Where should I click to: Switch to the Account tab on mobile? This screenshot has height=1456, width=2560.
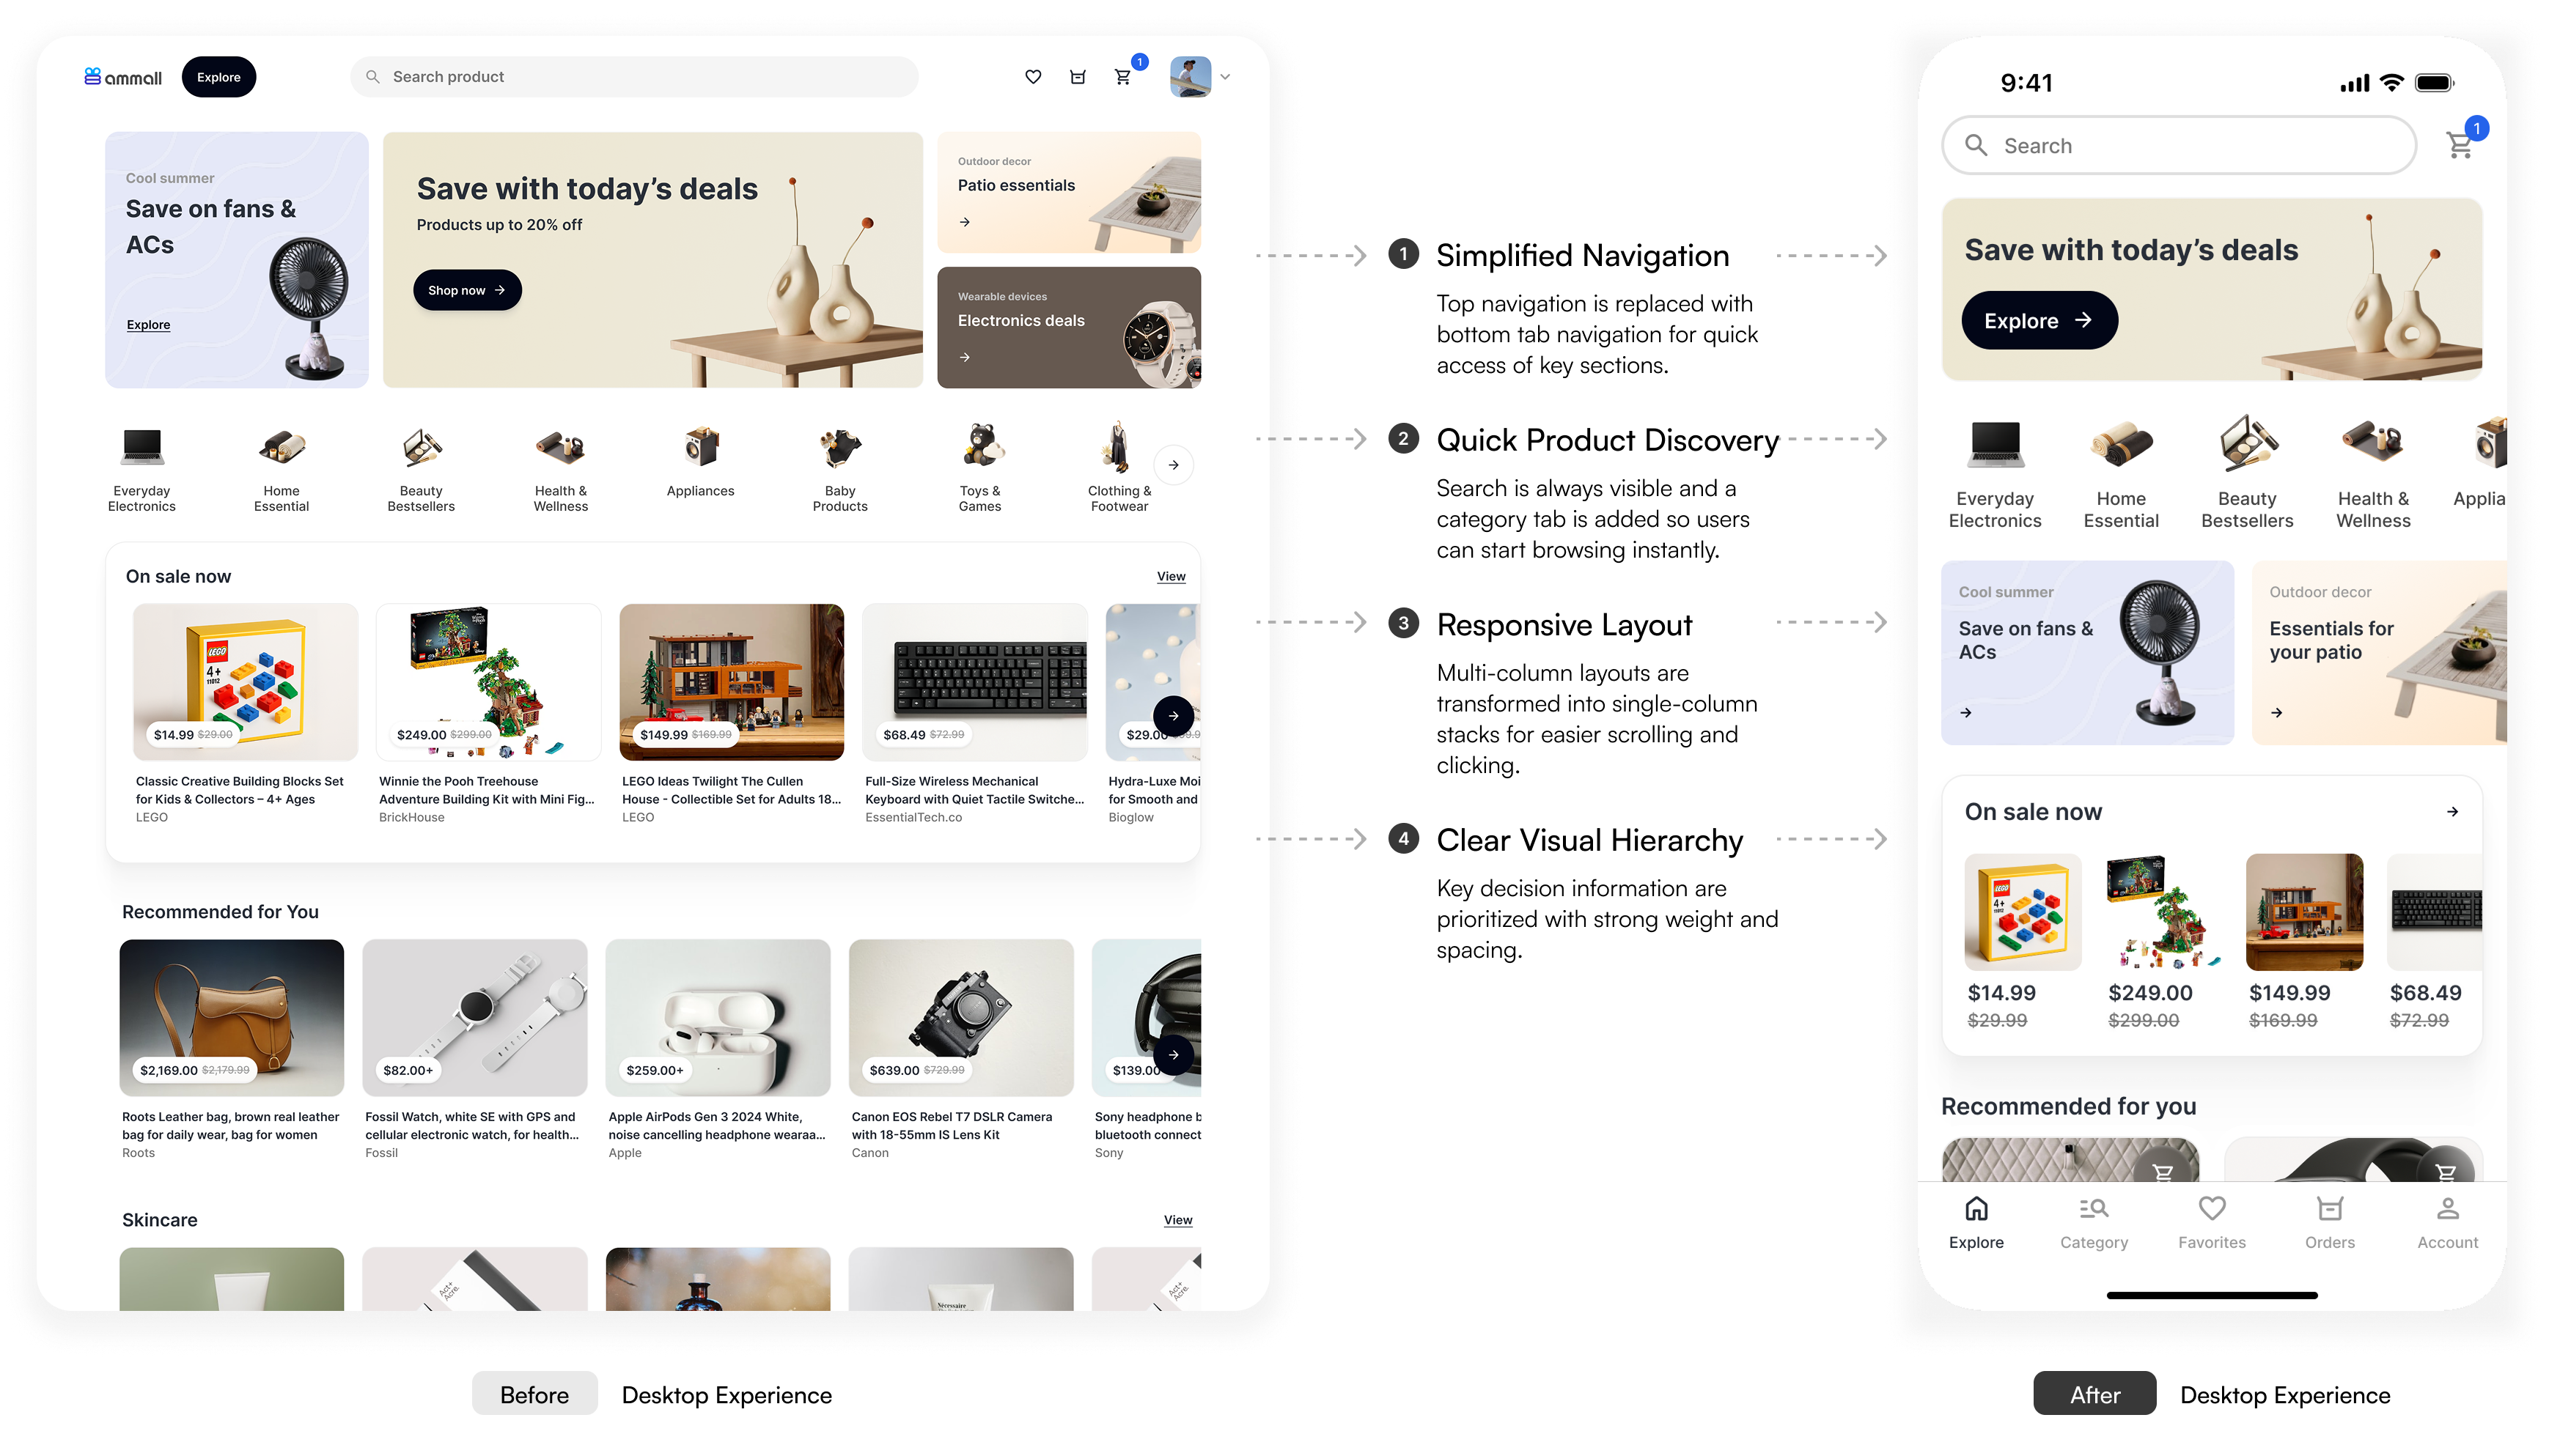pyautogui.click(x=2448, y=1223)
